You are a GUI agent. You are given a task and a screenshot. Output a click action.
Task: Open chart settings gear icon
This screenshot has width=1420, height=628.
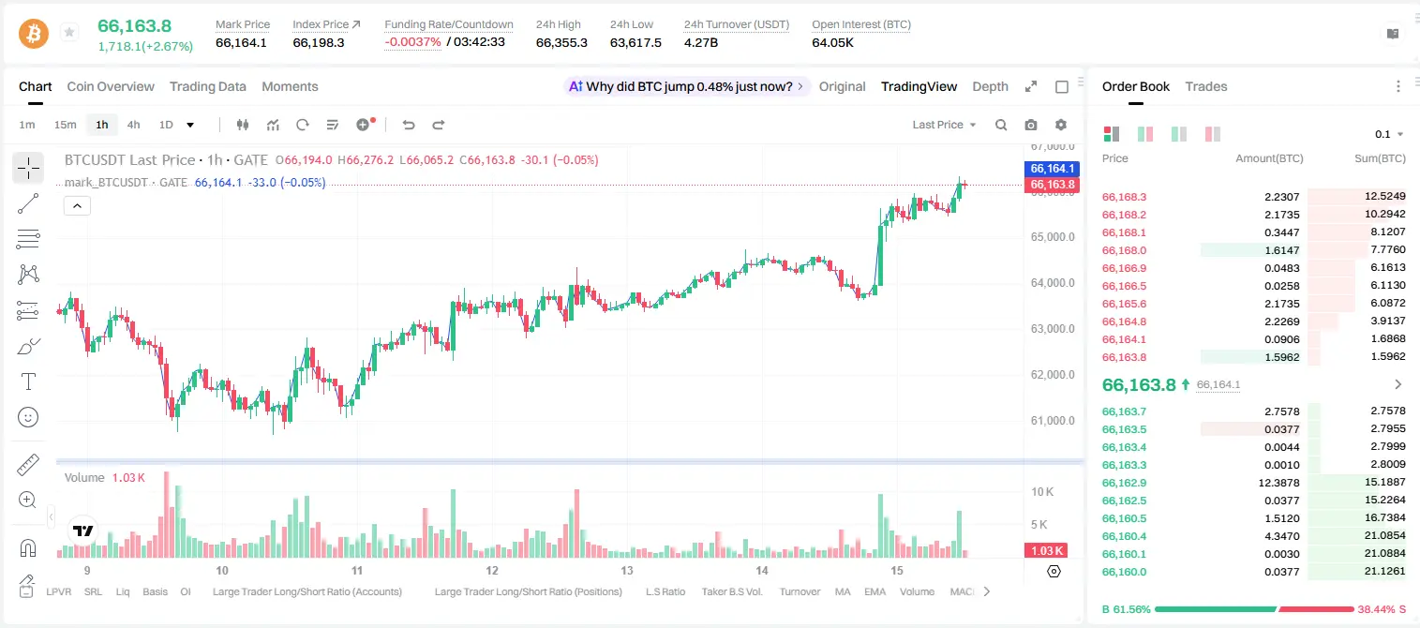click(1061, 125)
